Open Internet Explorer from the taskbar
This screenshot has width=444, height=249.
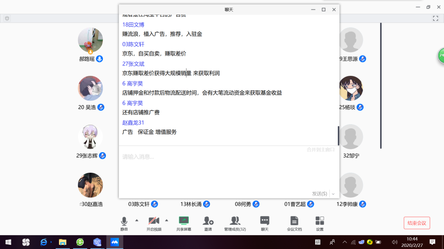point(44,242)
